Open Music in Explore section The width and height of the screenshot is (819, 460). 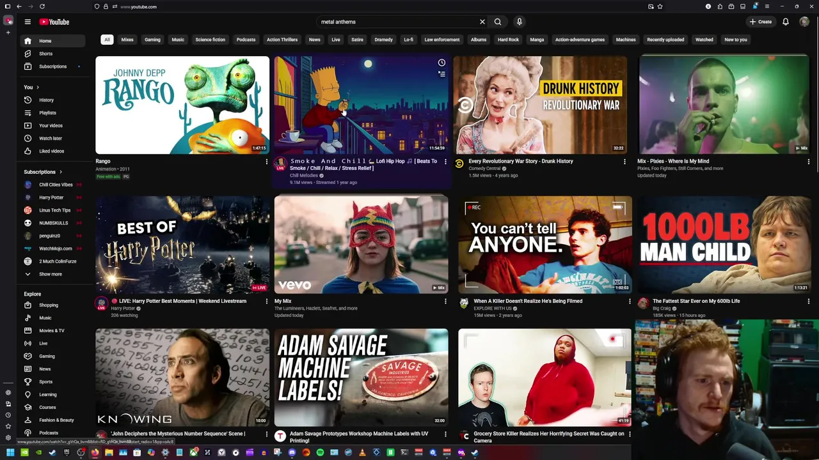52,318
